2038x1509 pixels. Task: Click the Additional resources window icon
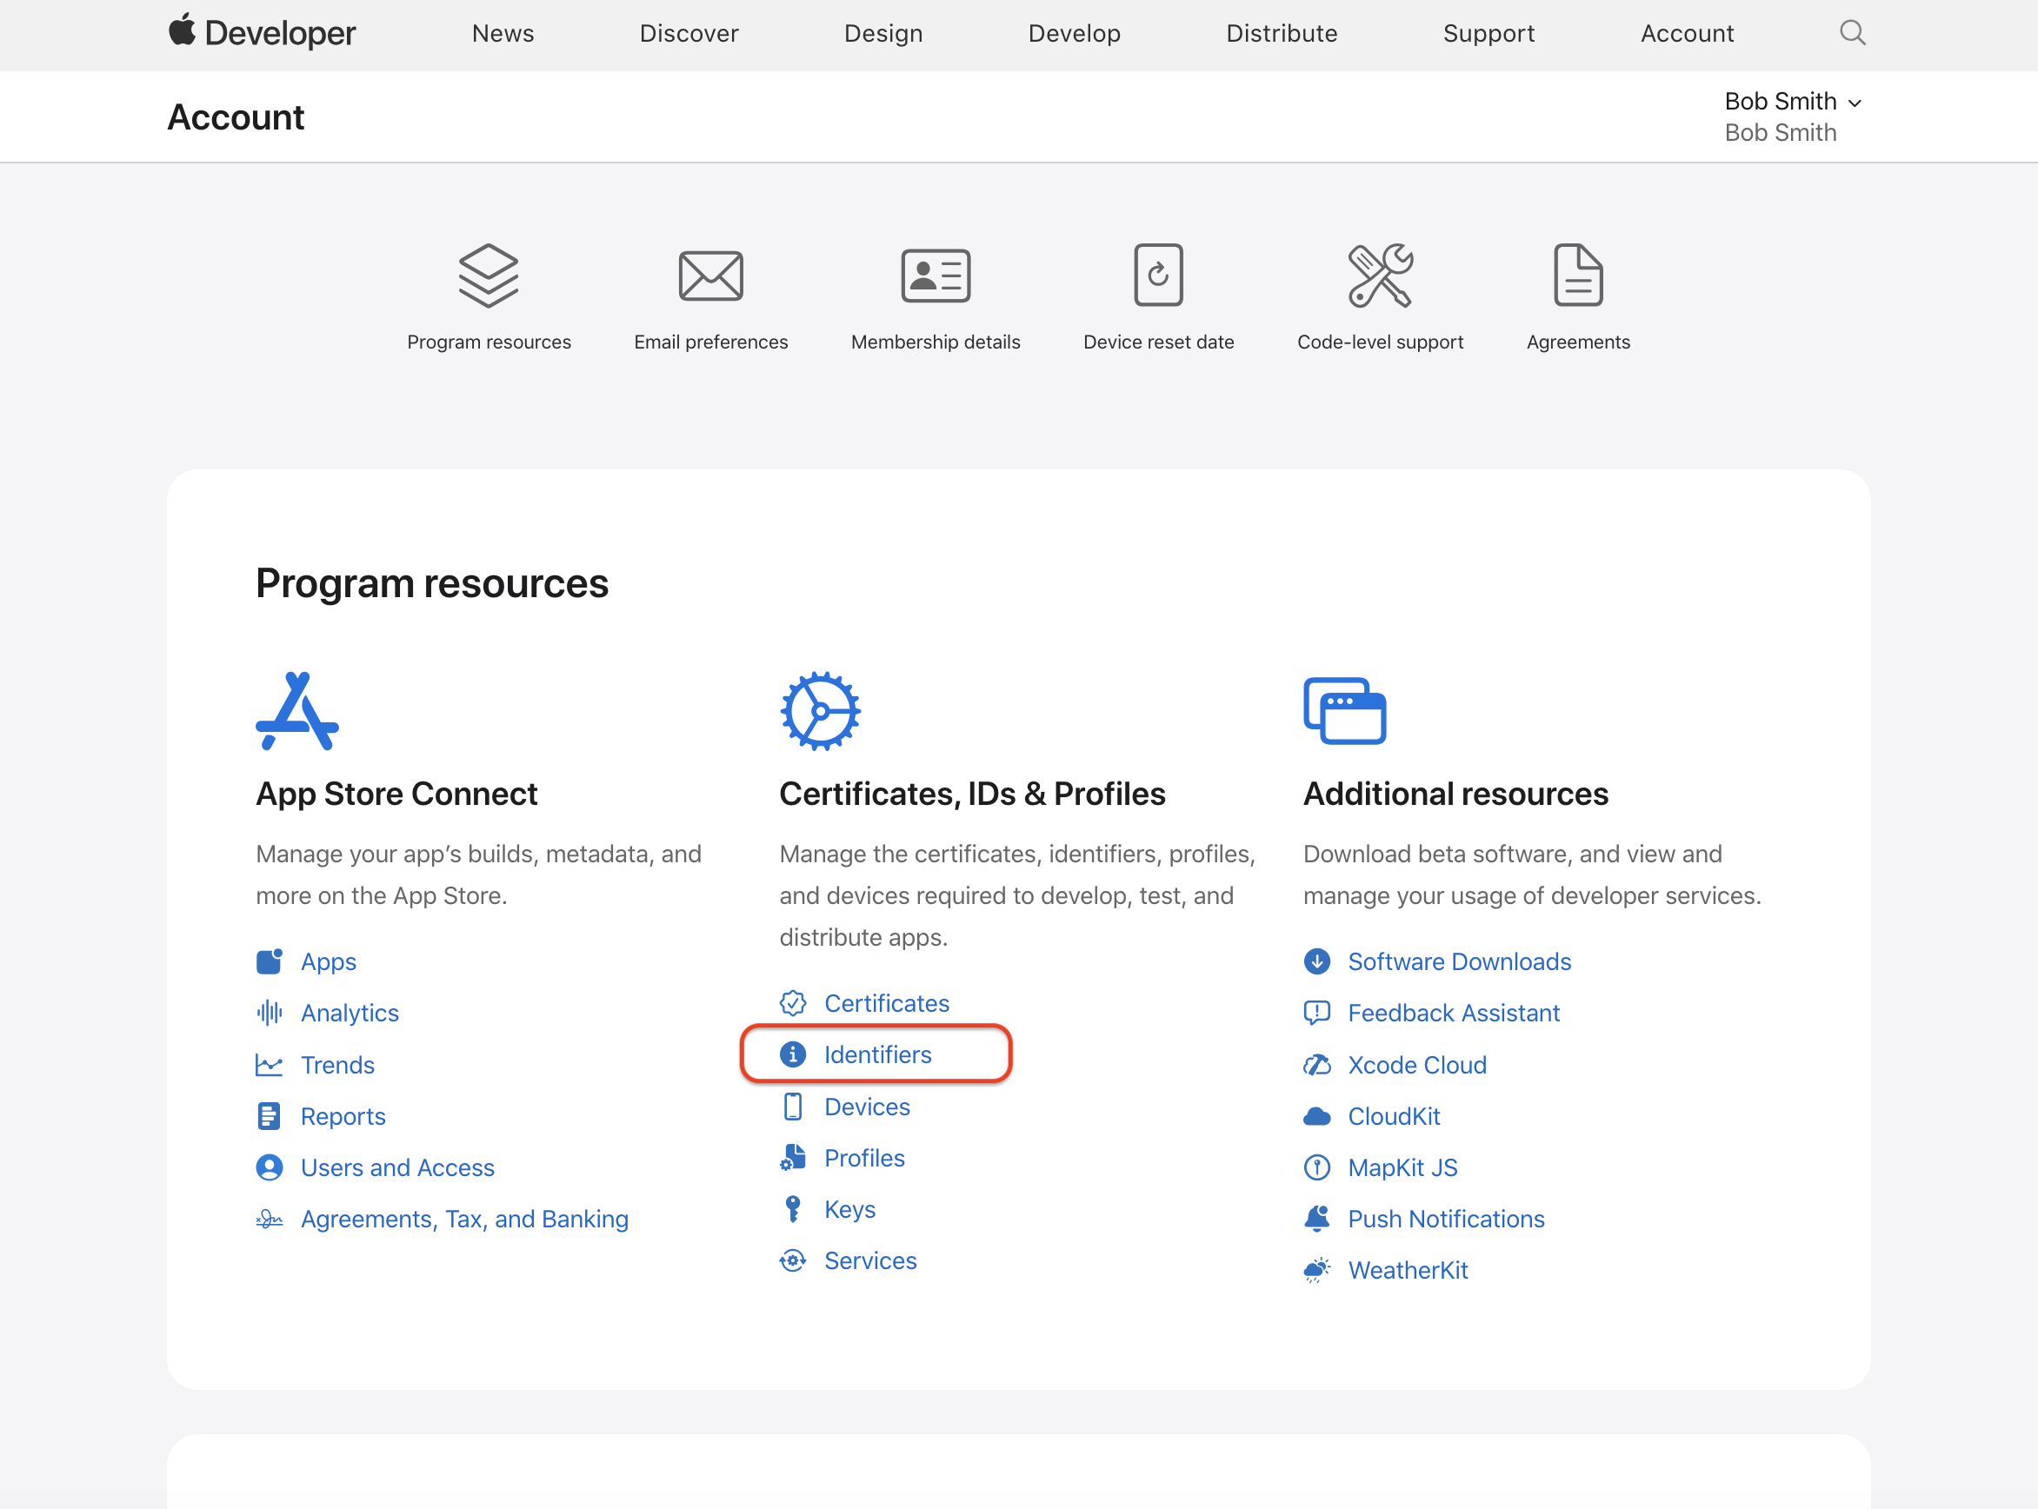coord(1345,712)
